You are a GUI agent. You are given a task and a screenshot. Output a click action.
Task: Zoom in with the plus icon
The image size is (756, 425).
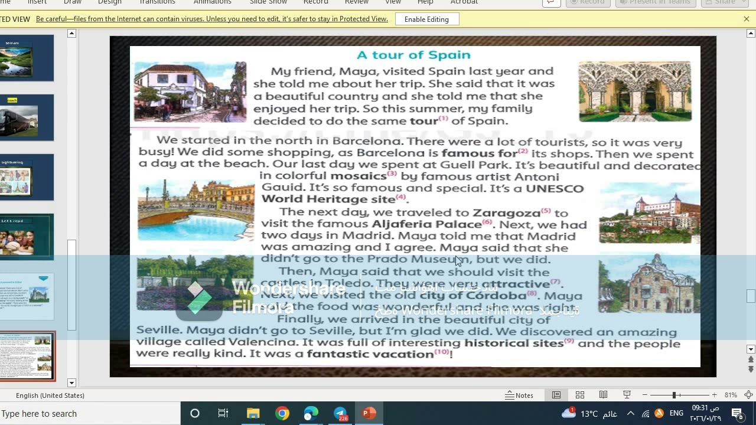714,395
